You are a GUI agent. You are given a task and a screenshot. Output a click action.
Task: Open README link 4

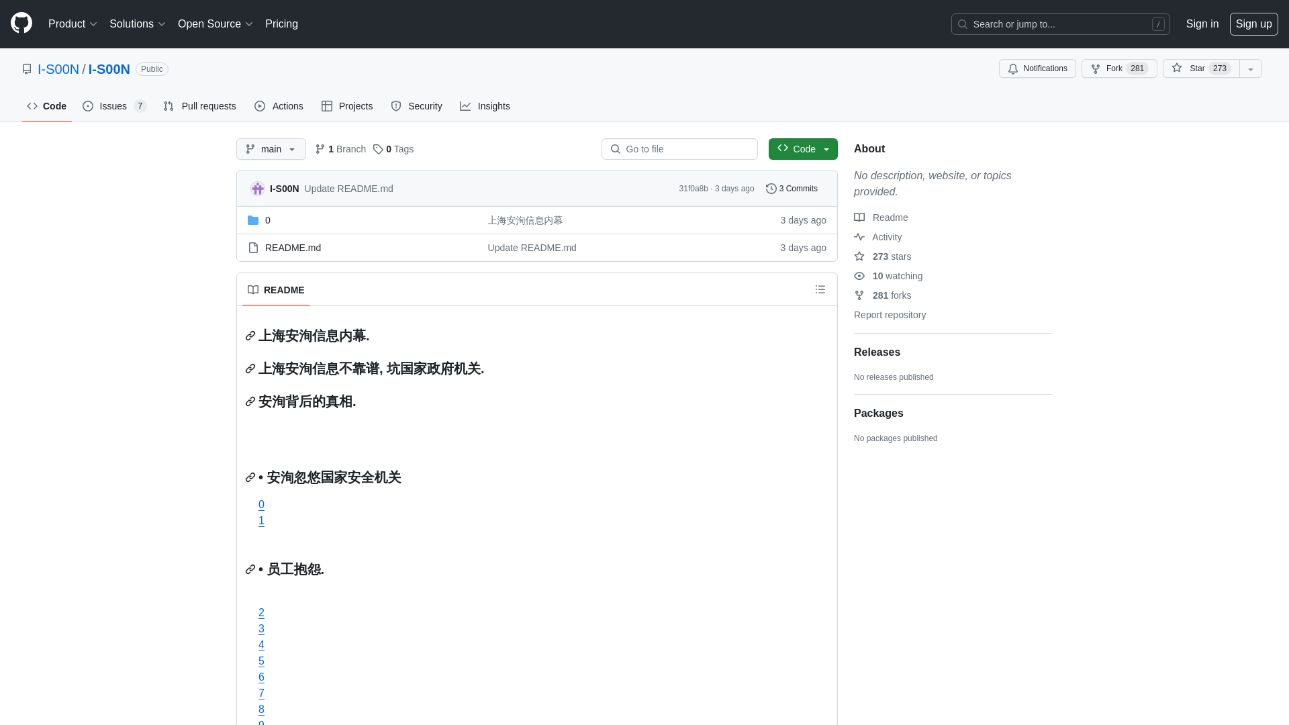pyautogui.click(x=261, y=645)
